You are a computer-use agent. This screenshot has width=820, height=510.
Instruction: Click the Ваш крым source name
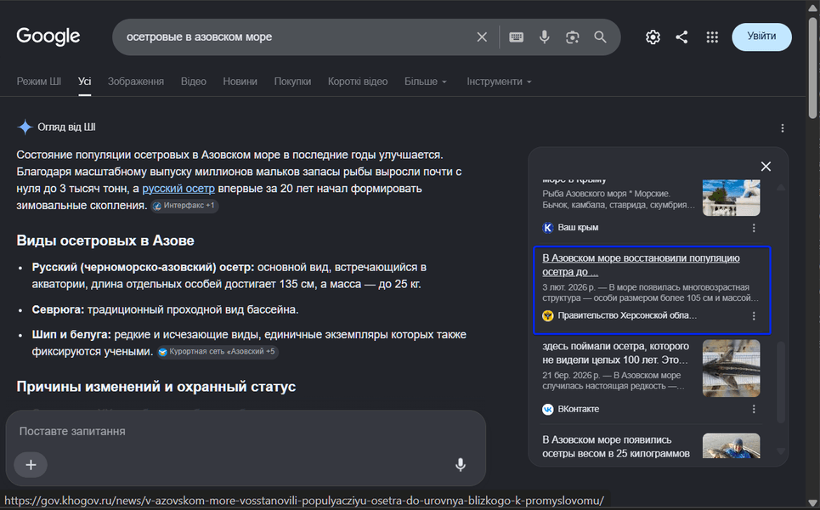[578, 228]
